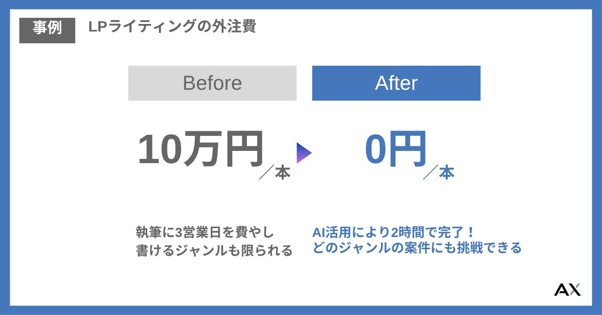Screen dimensions: 602x315
Task: Click the gray 事例 badge
Action: click(x=47, y=29)
